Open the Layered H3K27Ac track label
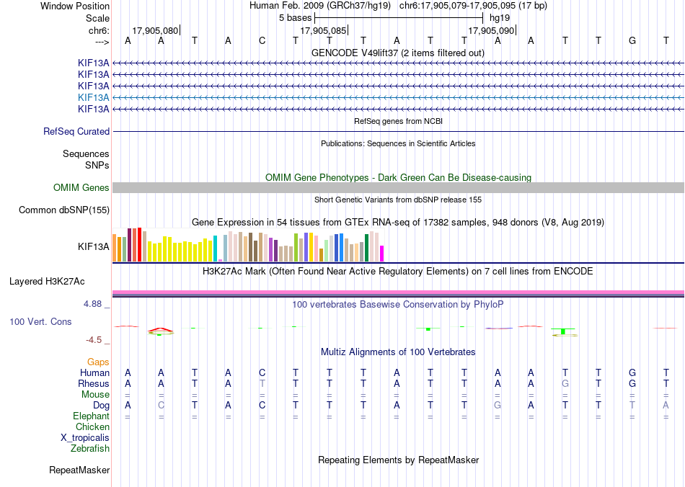The image size is (685, 487). (47, 282)
